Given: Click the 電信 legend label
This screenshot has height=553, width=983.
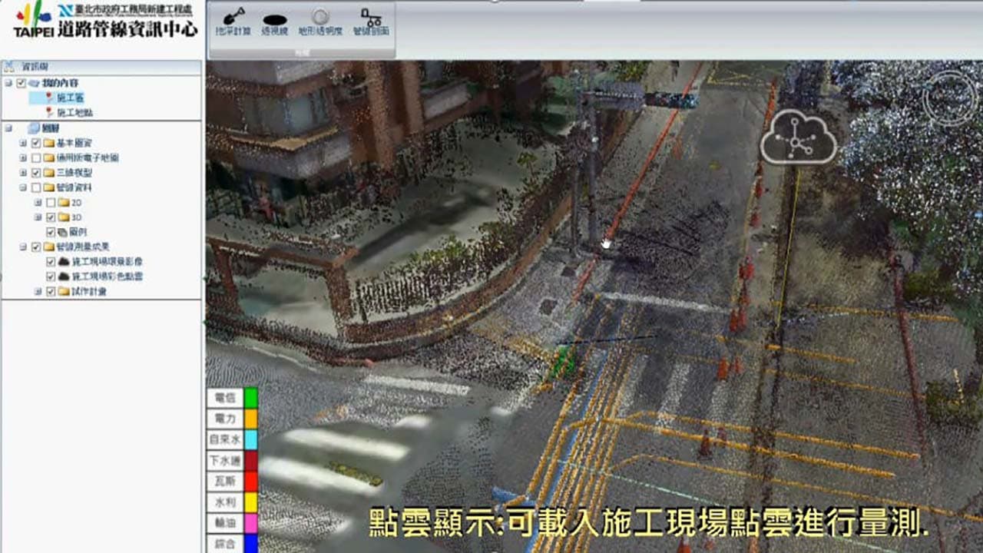Looking at the screenshot, I should (225, 398).
